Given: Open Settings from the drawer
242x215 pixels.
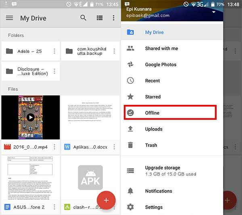Looking at the screenshot, I should pyautogui.click(x=172, y=207).
